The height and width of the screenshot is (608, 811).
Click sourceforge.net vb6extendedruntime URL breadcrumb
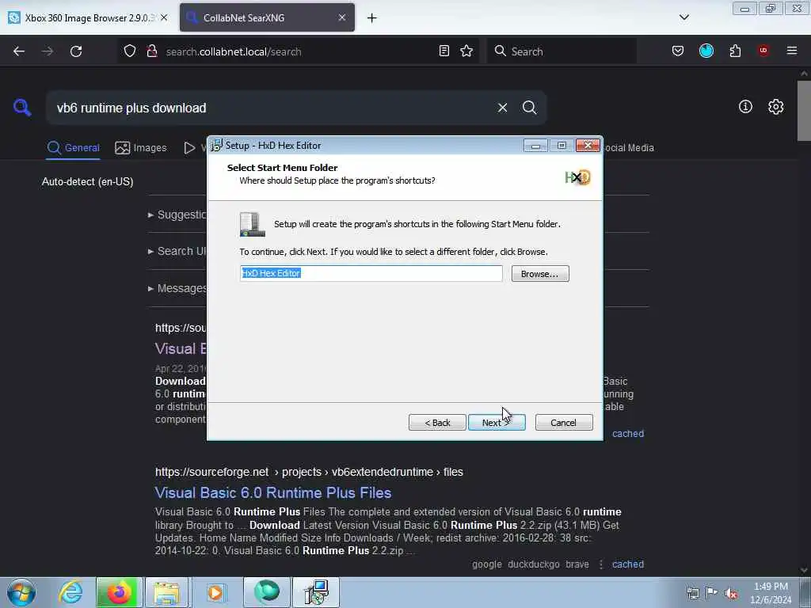pyautogui.click(x=309, y=472)
